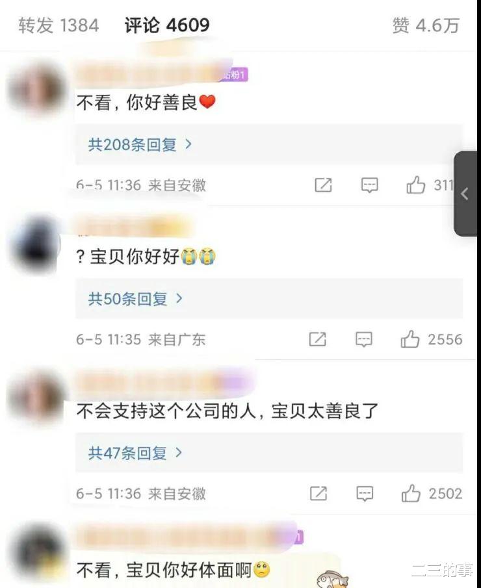481x588 pixels.
Task: Like the '不看,你好善良' comment
Action: click(x=416, y=185)
